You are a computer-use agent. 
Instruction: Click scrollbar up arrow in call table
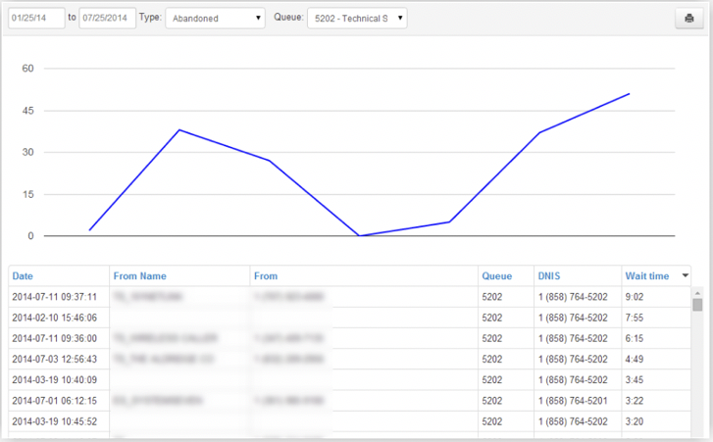[697, 292]
